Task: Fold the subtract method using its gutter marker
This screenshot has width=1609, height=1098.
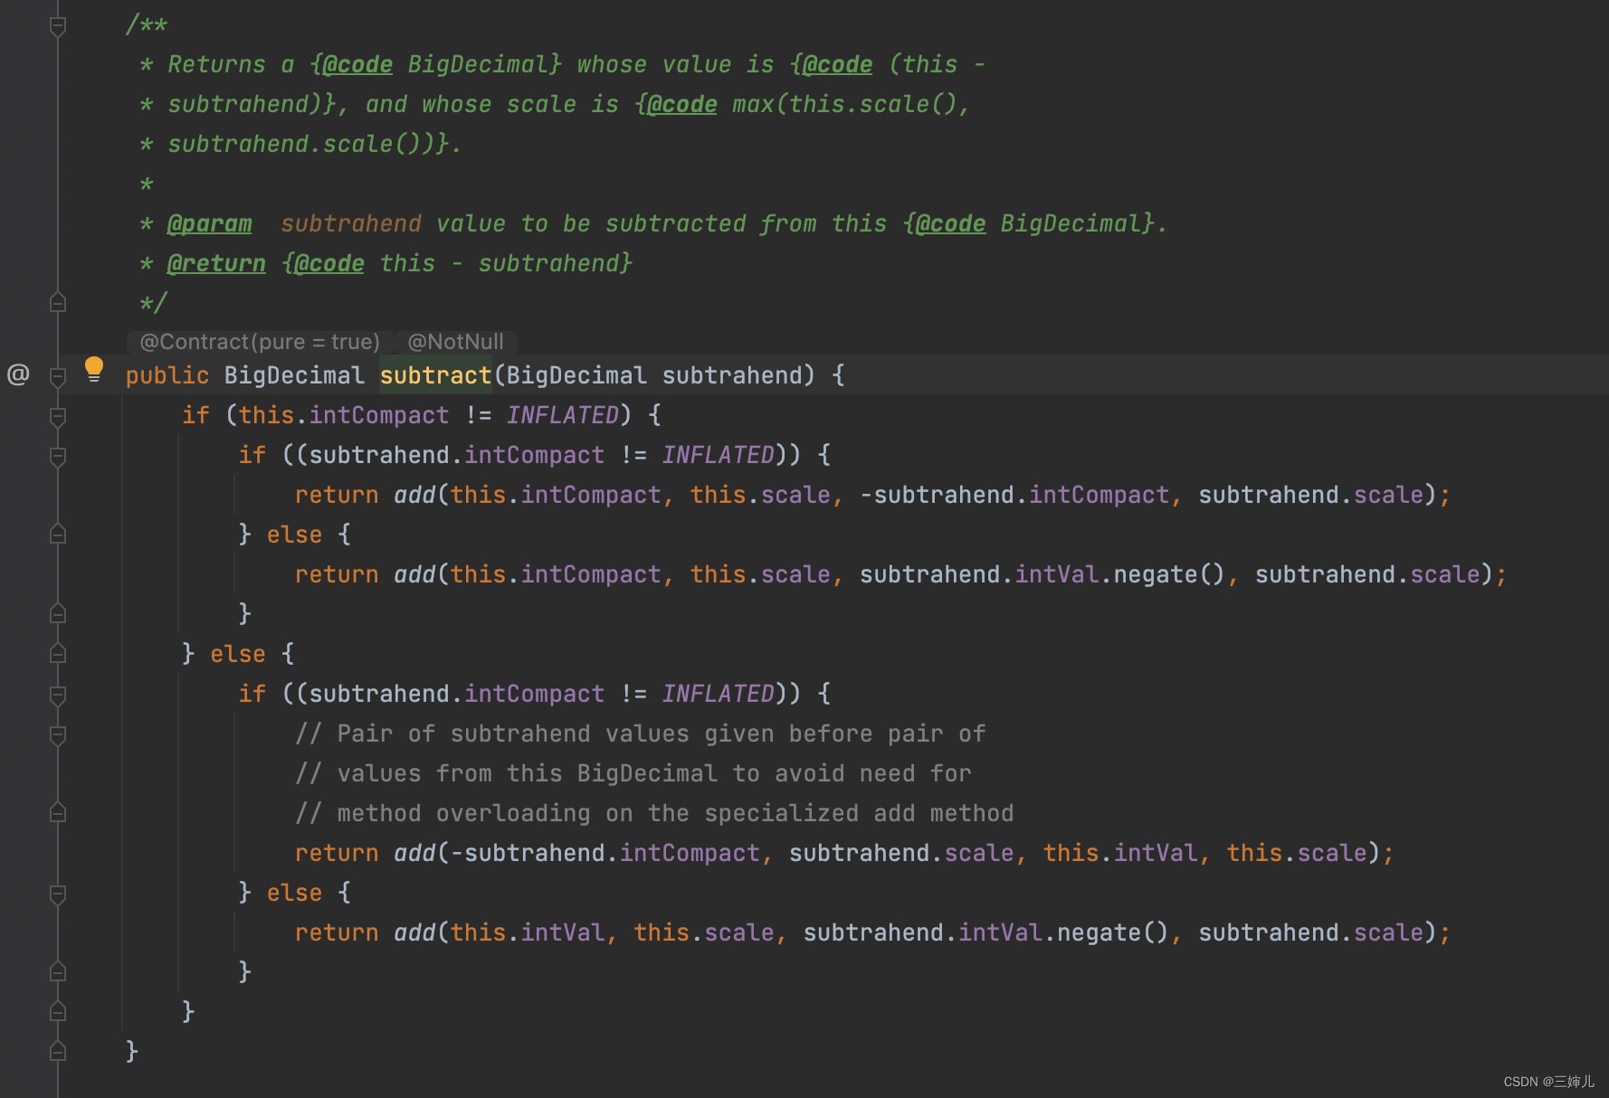Action: click(x=58, y=376)
